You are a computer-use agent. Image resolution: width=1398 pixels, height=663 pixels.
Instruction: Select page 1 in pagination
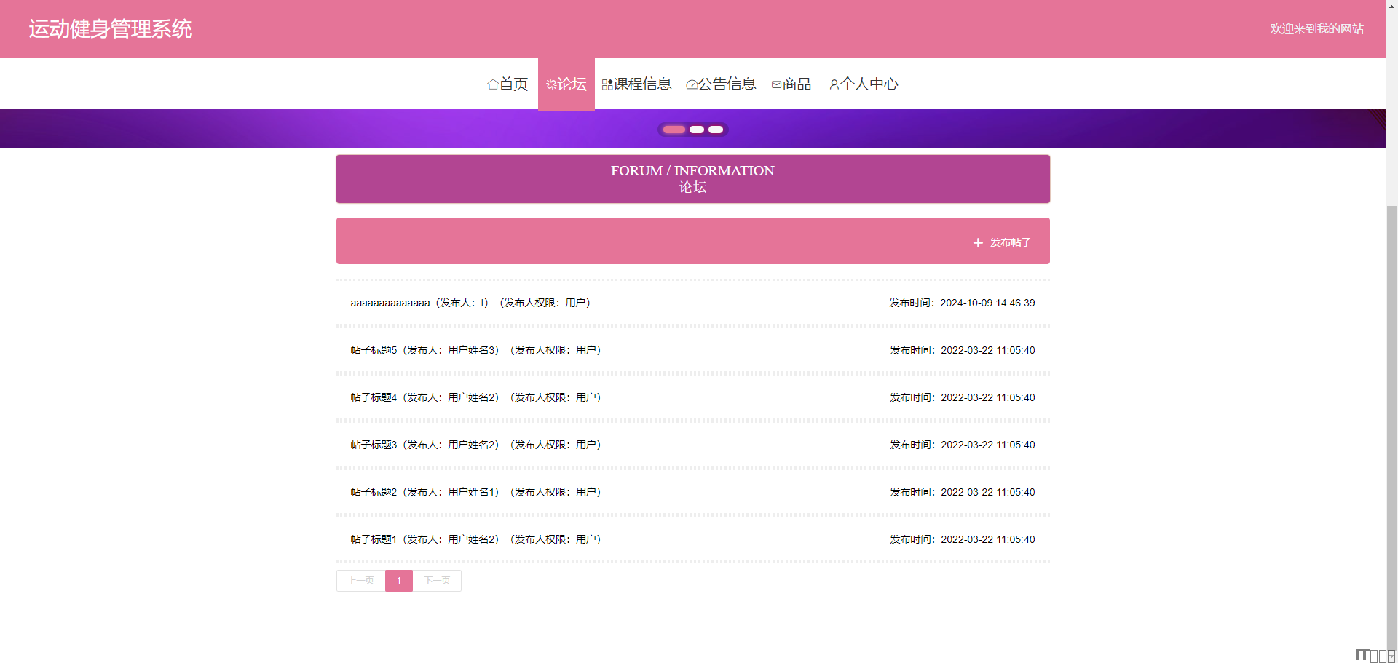coord(399,581)
